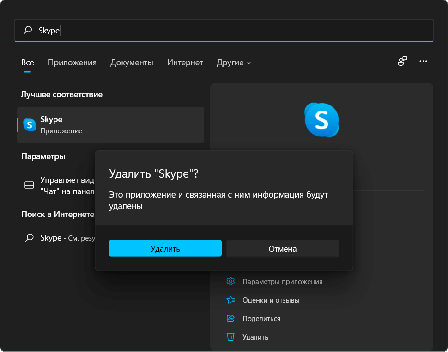The height and width of the screenshot is (352, 448).
Task: Open the "Управляет вид" settings result
Action: 67,185
